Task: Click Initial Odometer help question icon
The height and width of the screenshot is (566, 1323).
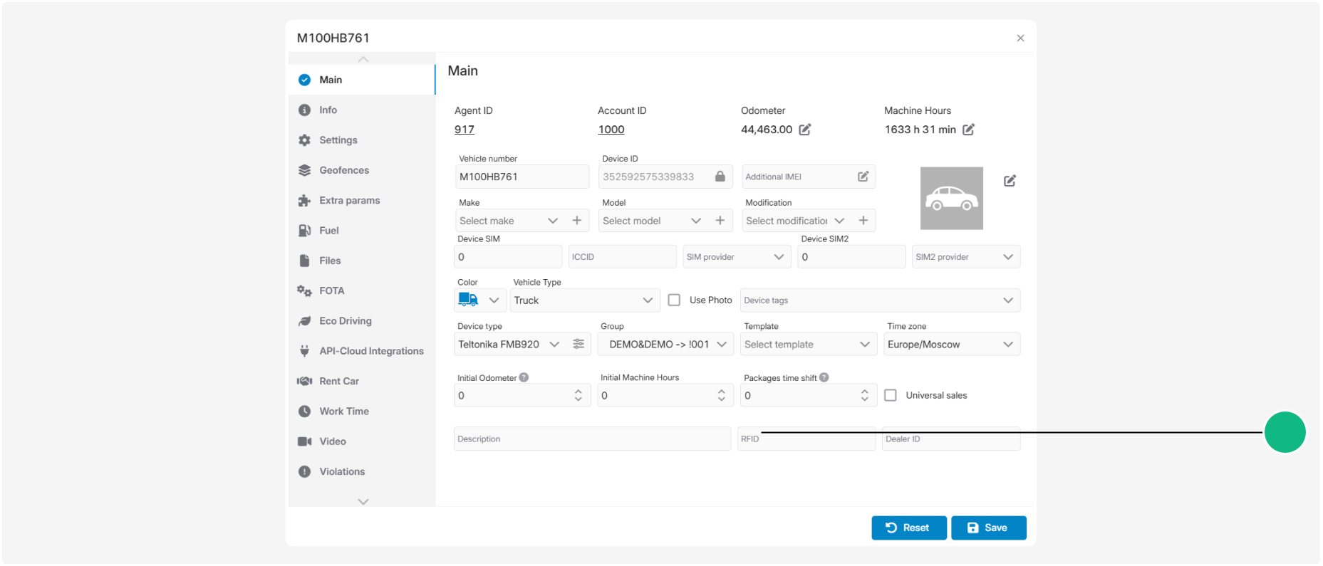Action: coord(524,377)
